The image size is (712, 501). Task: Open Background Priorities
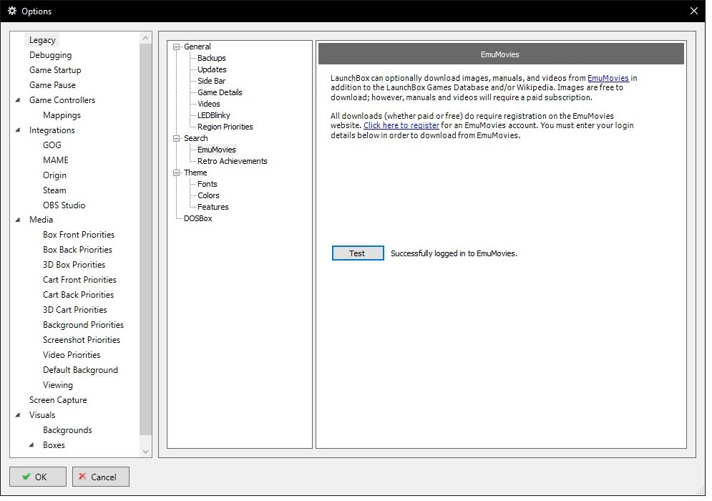[x=83, y=325]
